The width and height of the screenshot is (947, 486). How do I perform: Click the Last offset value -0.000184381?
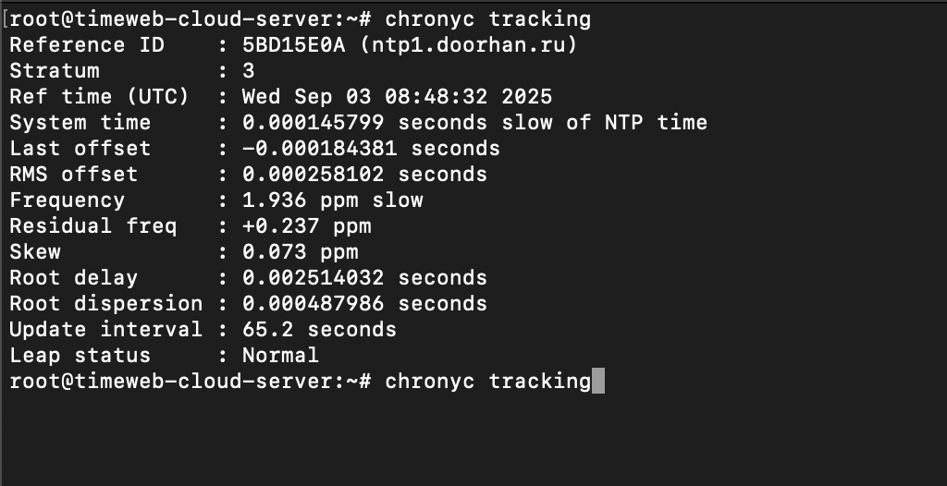click(319, 149)
